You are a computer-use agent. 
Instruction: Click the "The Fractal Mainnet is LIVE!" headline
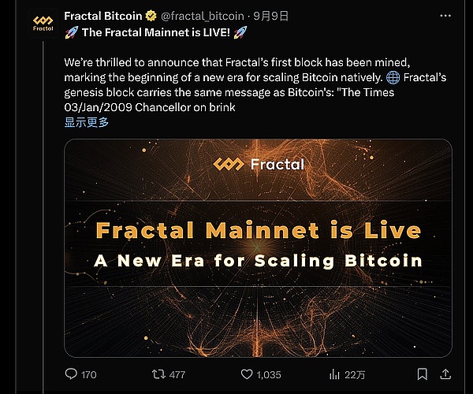[167, 32]
